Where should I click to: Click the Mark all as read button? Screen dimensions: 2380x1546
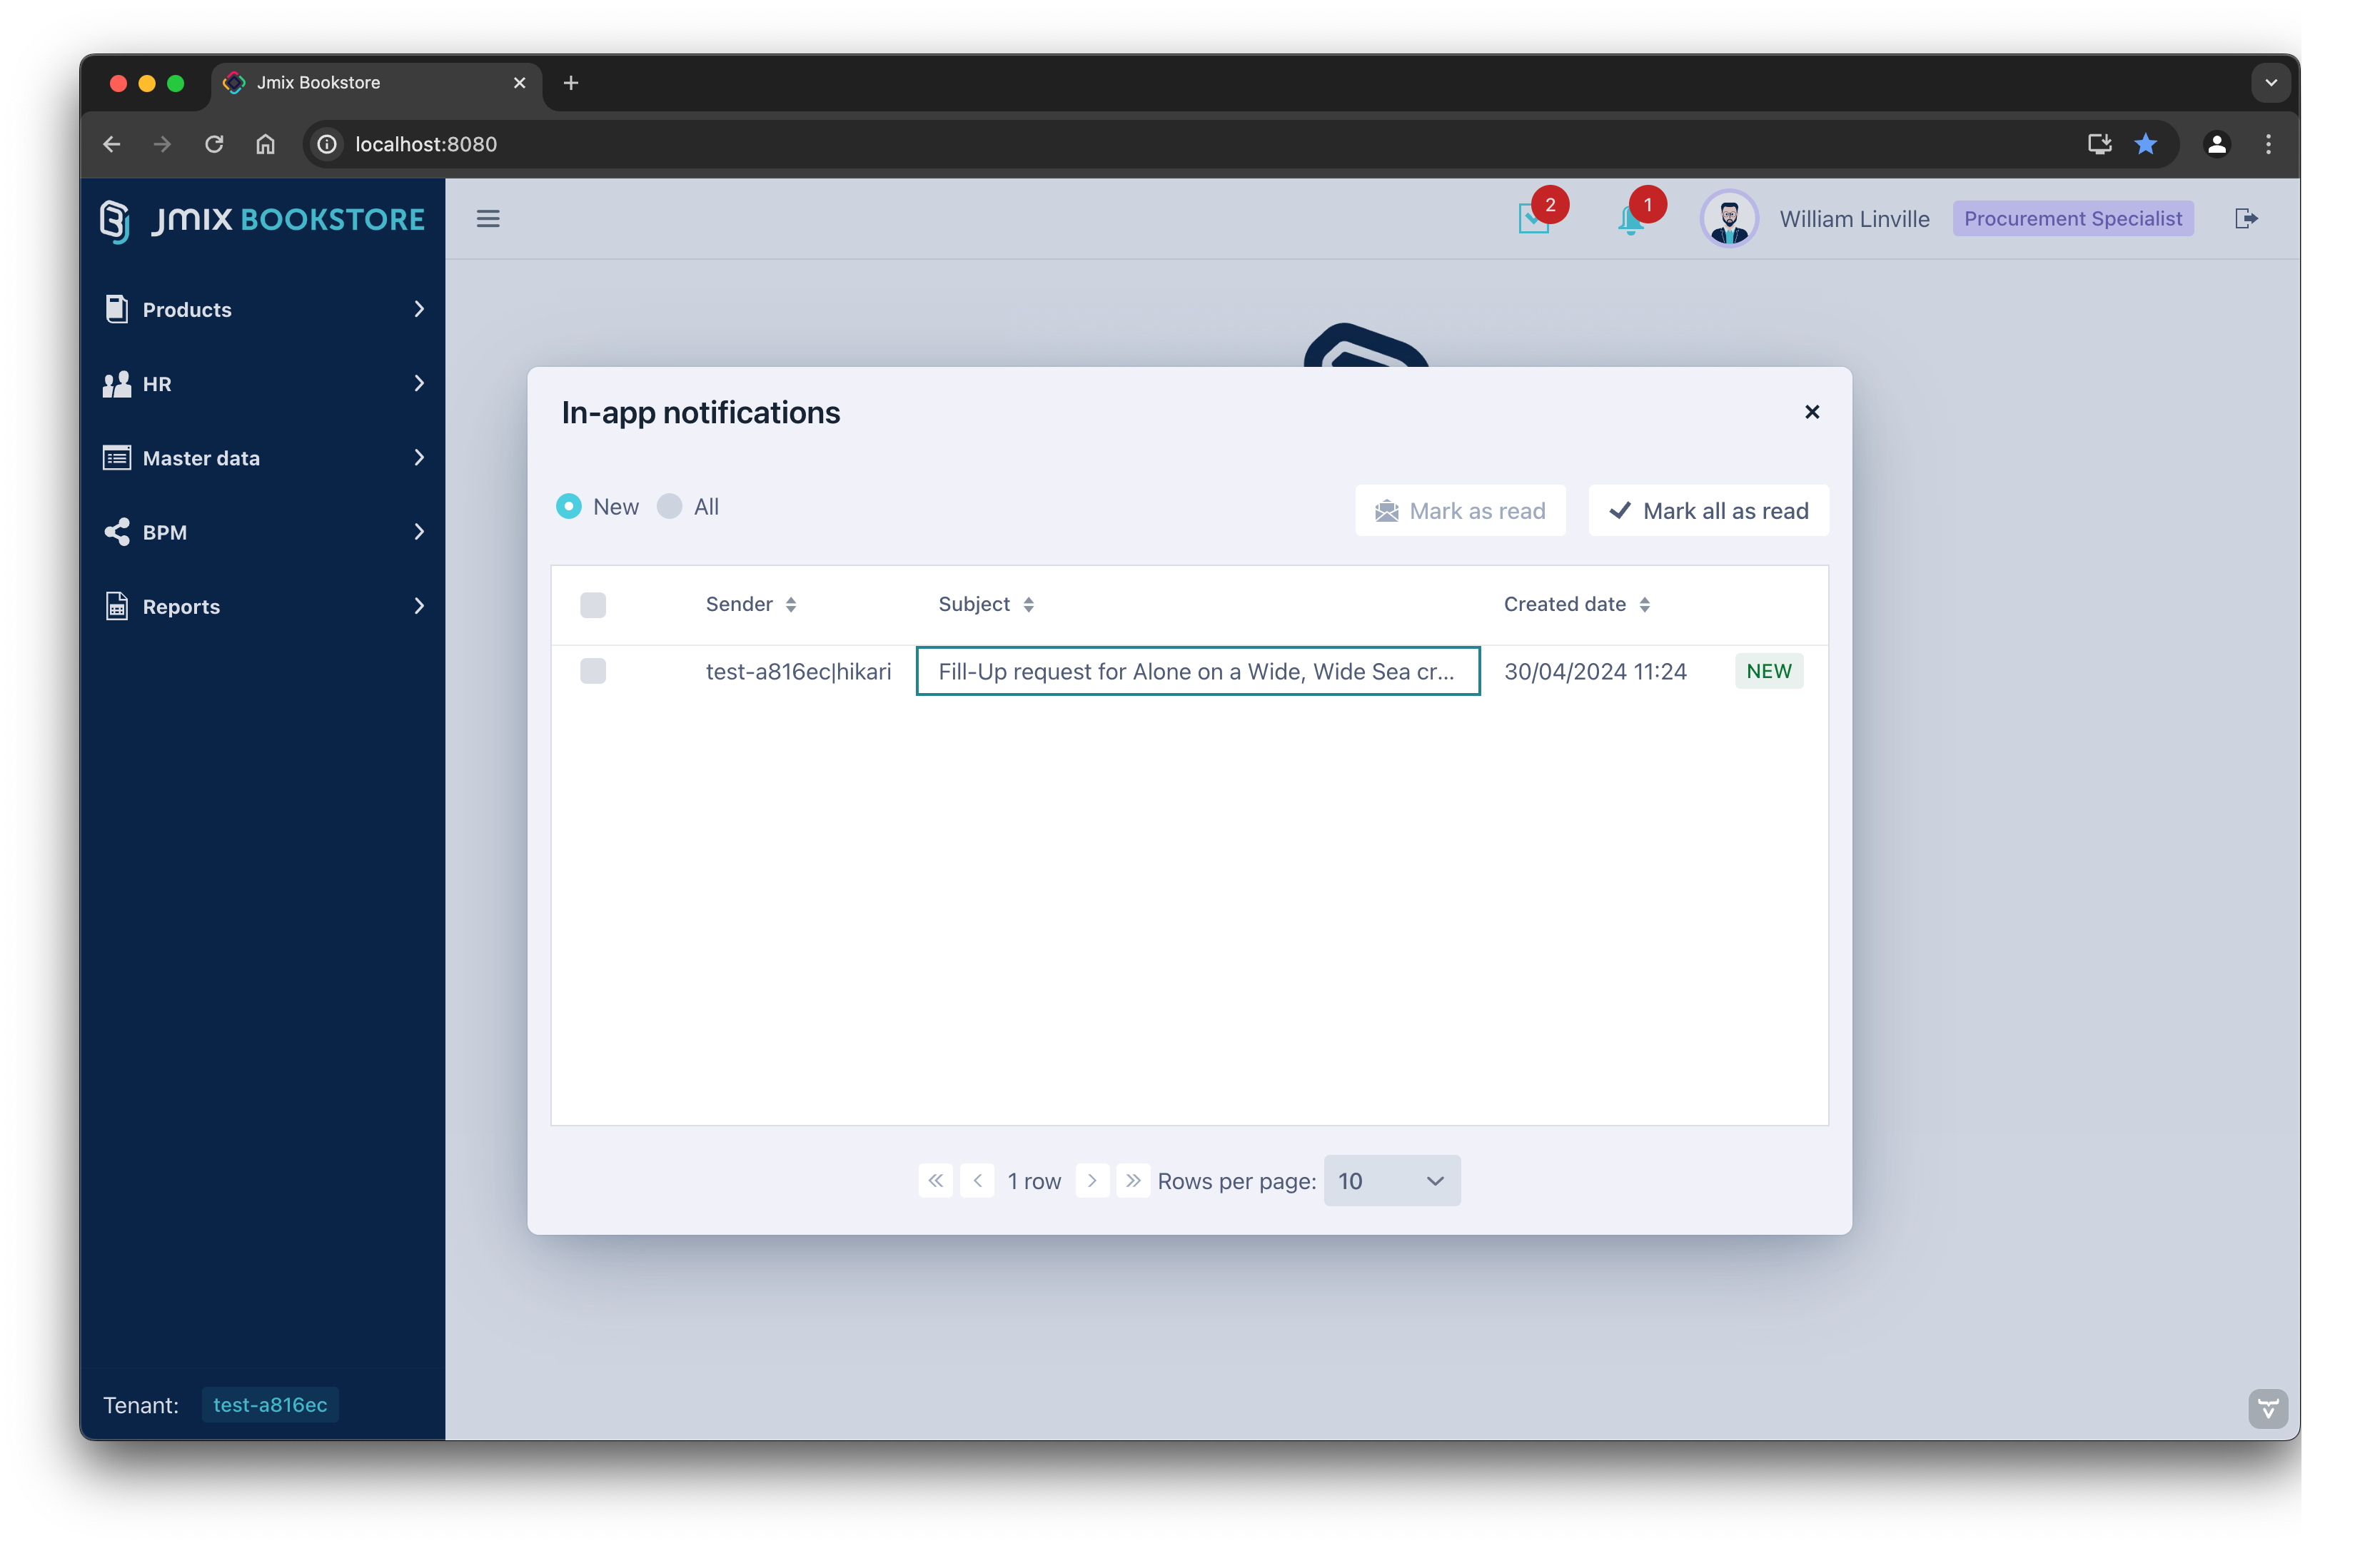pyautogui.click(x=1708, y=511)
